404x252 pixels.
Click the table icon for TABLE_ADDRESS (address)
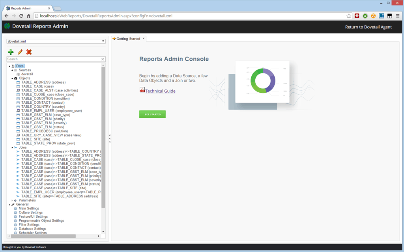pos(18,82)
